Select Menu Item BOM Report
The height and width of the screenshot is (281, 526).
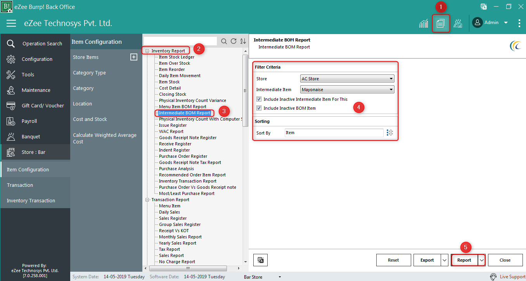click(x=183, y=107)
